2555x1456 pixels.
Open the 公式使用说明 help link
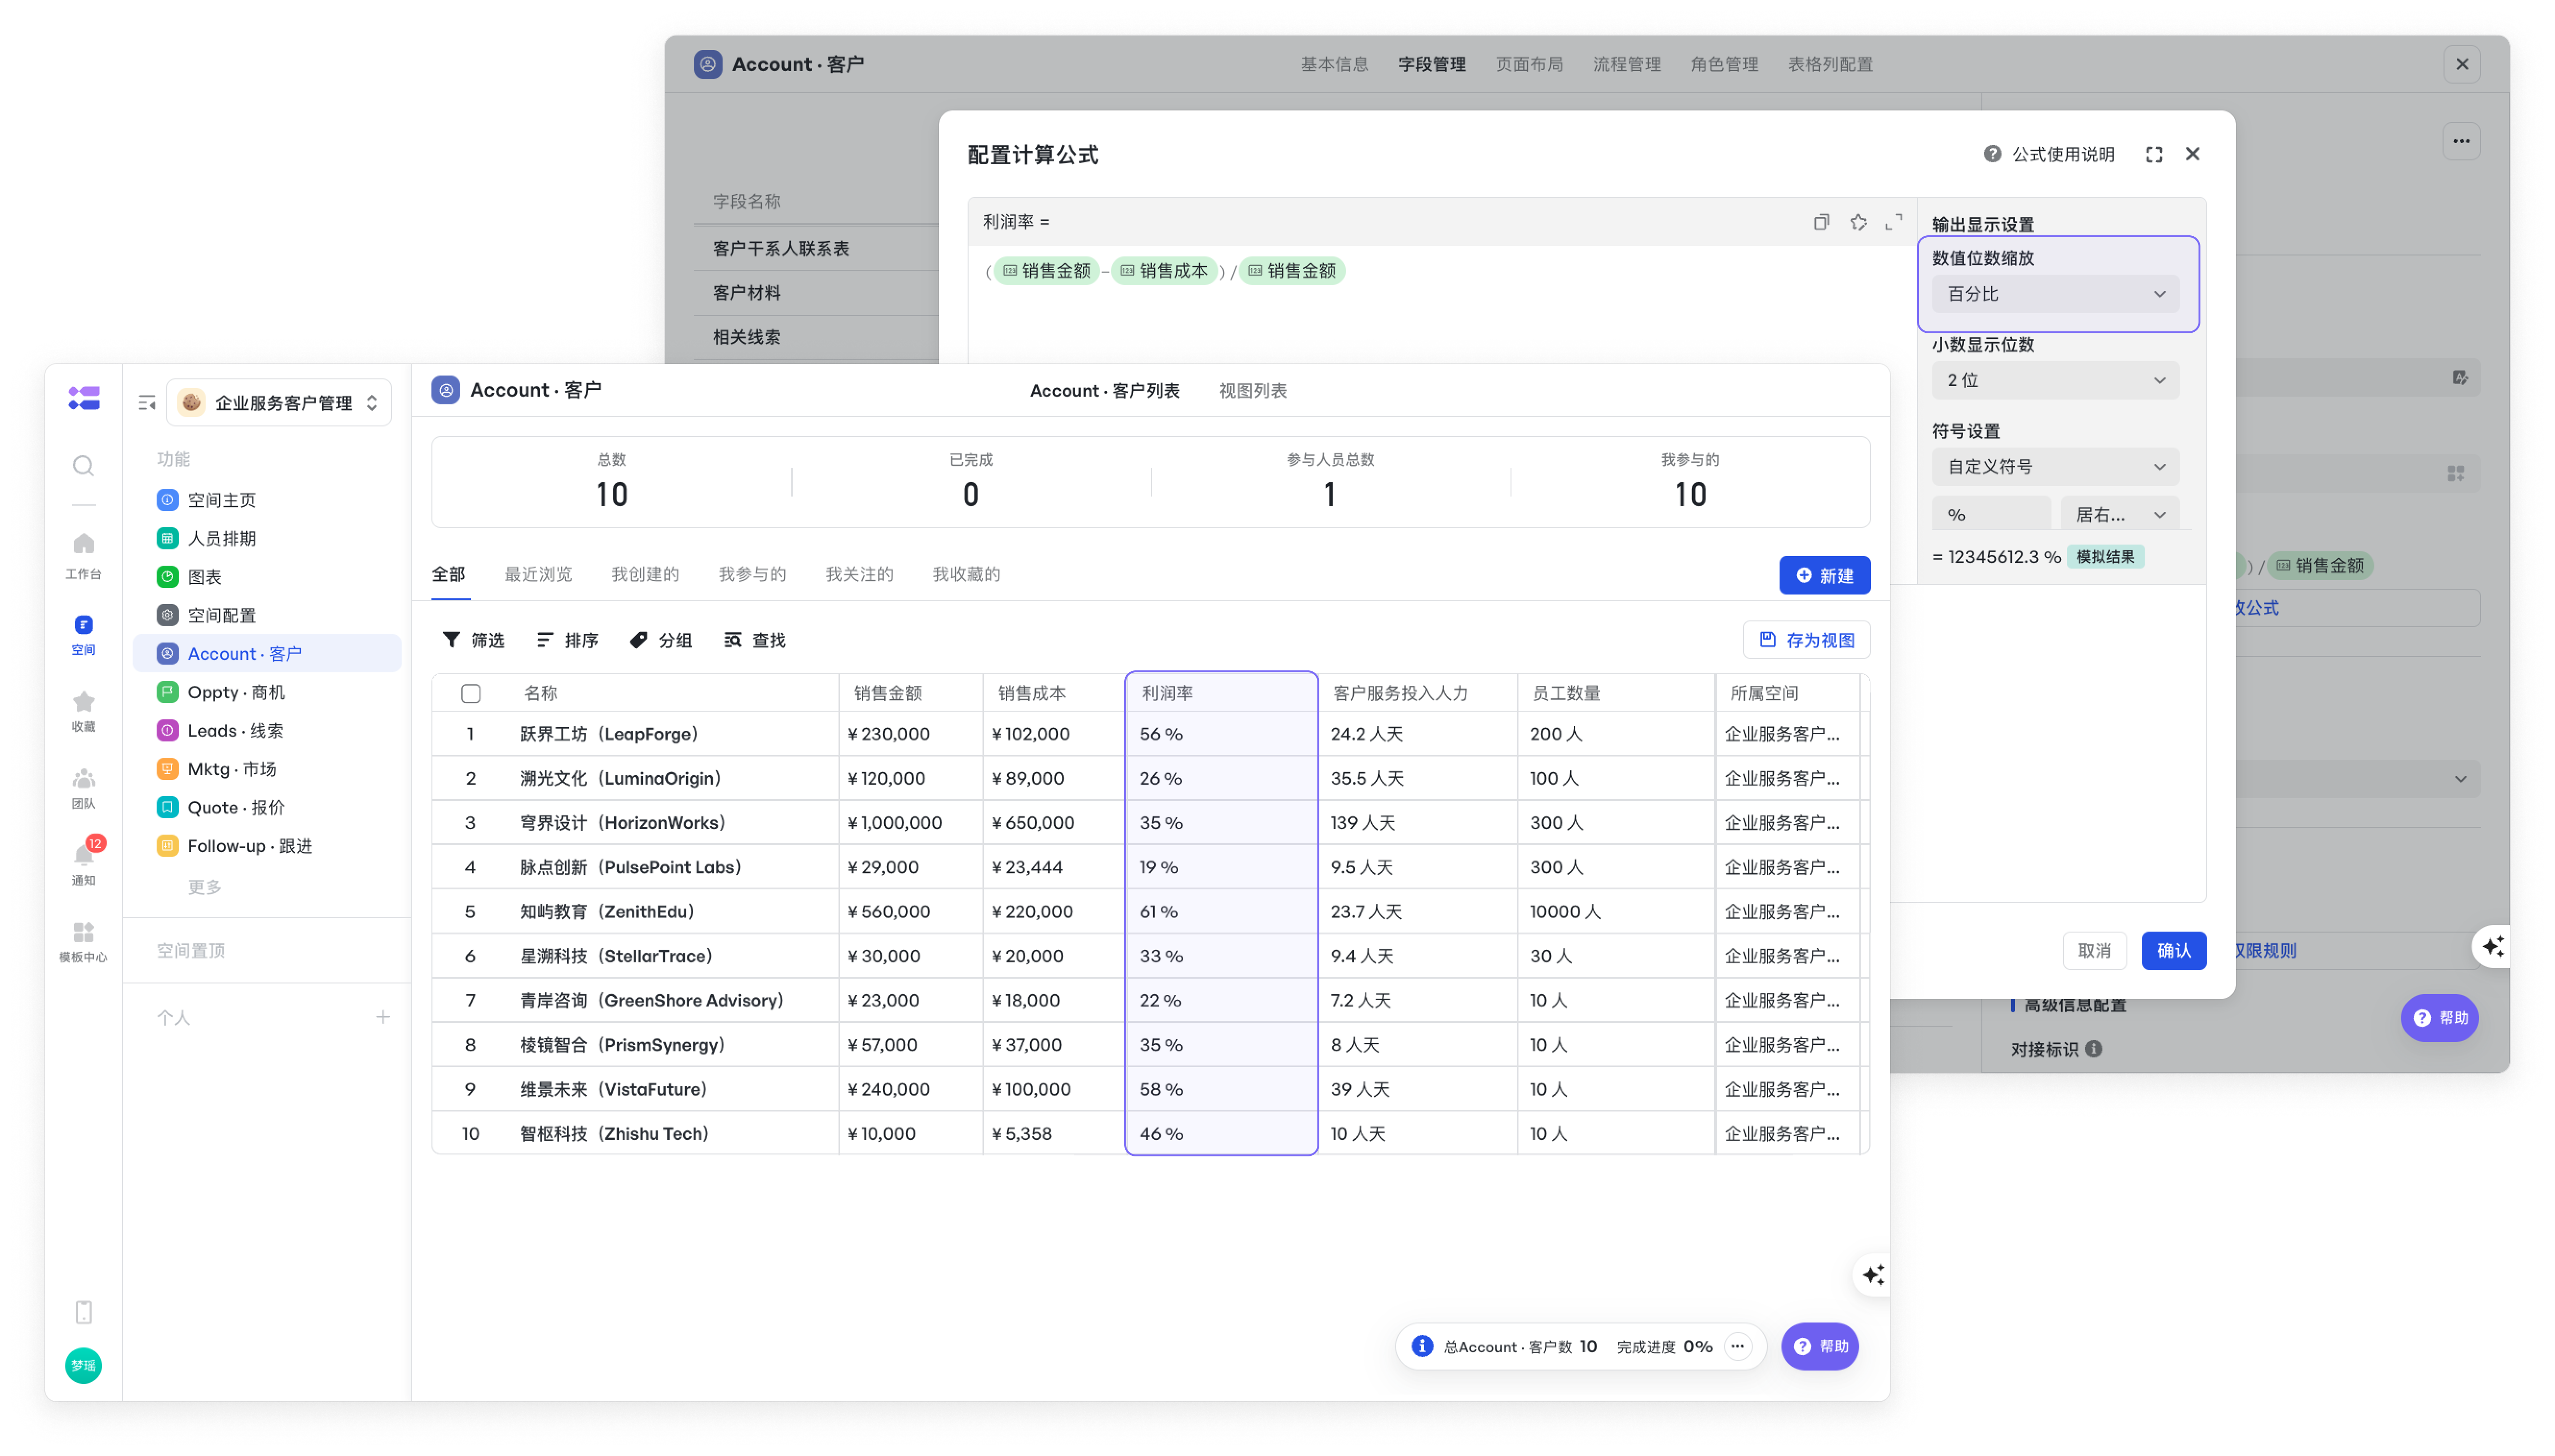(x=2050, y=154)
